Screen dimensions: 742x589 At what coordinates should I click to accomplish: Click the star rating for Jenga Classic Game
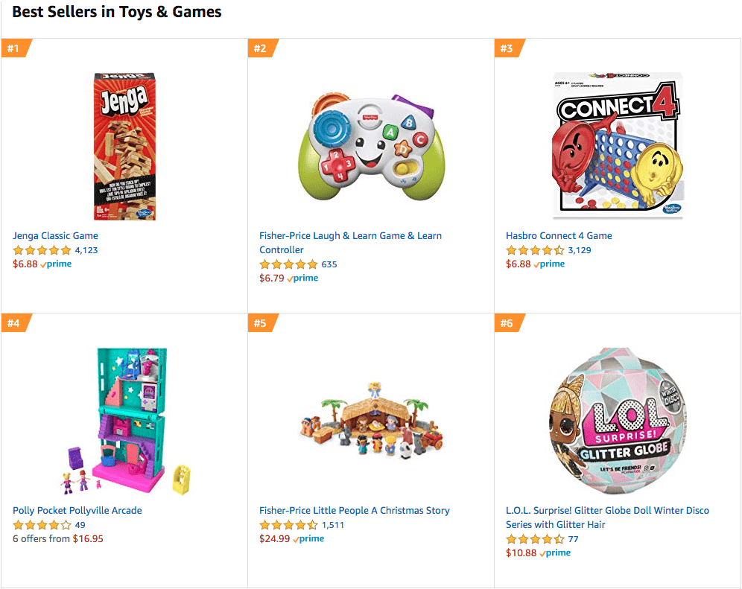(x=39, y=250)
